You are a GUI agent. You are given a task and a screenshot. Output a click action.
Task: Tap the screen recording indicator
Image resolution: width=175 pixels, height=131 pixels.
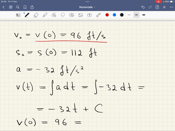(x=159, y=1)
